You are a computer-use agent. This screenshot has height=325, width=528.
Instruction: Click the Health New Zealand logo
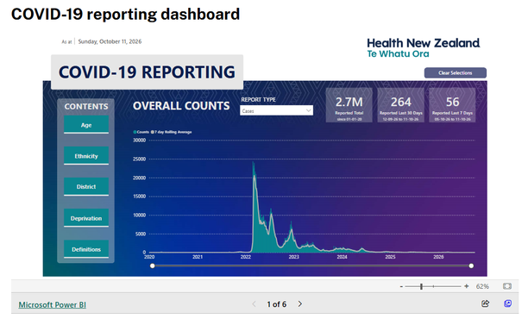coord(424,47)
